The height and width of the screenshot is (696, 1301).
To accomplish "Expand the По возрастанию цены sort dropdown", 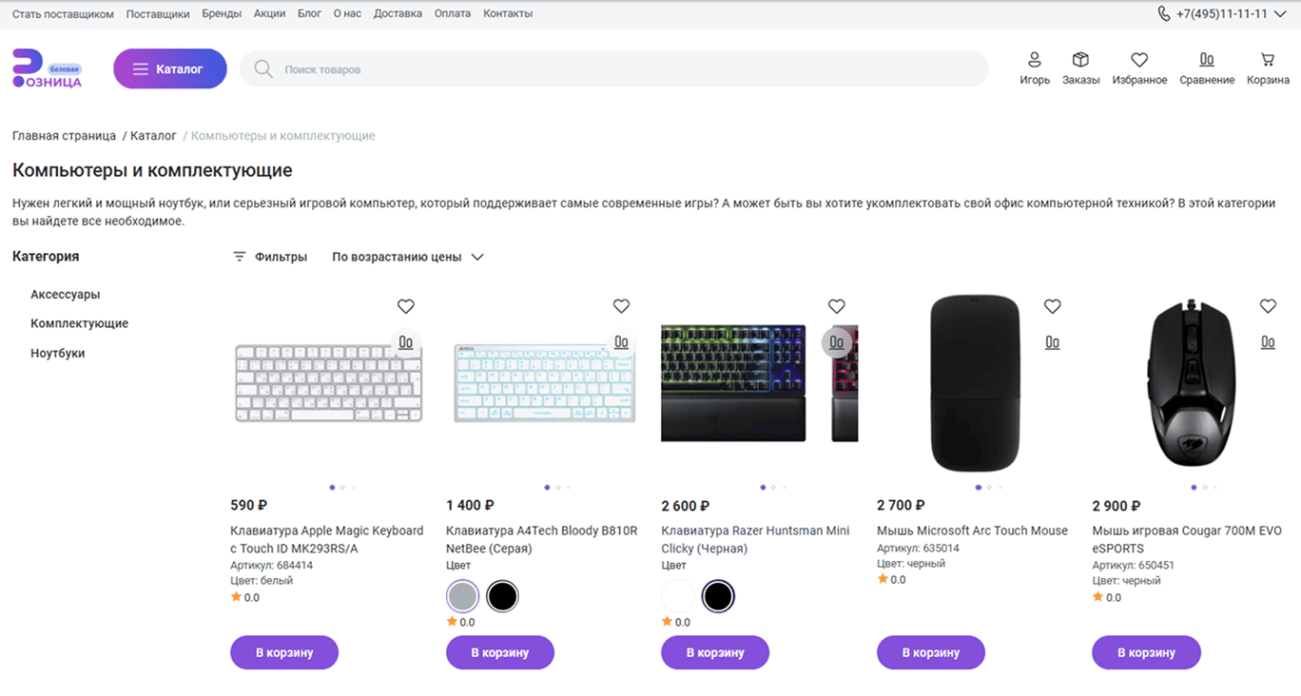I will coord(408,257).
